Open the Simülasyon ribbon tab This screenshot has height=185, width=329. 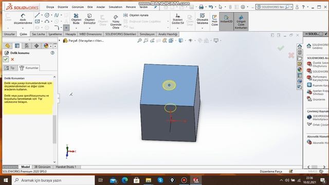pyautogui.click(x=147, y=34)
